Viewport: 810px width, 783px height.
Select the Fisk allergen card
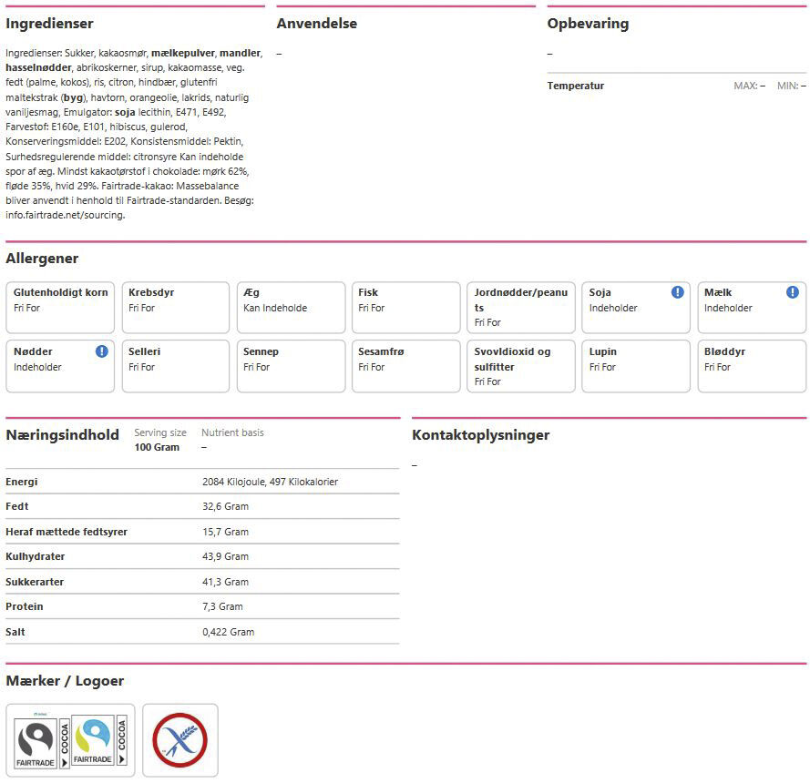[406, 308]
